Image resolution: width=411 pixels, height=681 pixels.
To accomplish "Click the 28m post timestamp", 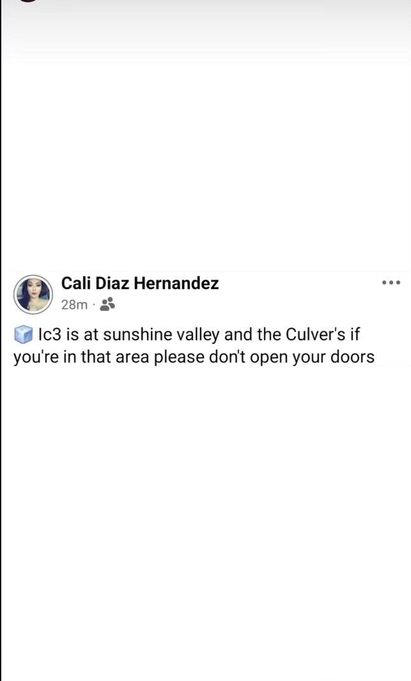I will [74, 304].
